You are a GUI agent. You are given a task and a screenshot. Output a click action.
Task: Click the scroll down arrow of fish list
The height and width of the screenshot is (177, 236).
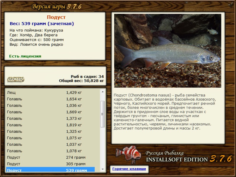[102, 169]
